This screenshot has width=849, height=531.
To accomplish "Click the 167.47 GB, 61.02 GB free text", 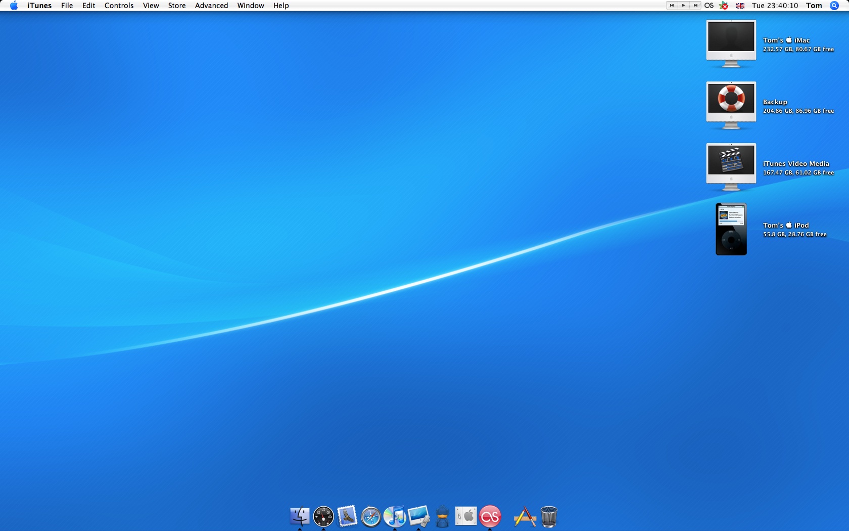I will (798, 173).
